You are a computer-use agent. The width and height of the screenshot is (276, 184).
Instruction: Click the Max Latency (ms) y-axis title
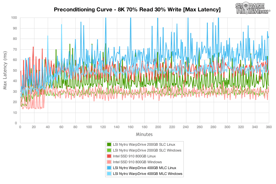5,70
